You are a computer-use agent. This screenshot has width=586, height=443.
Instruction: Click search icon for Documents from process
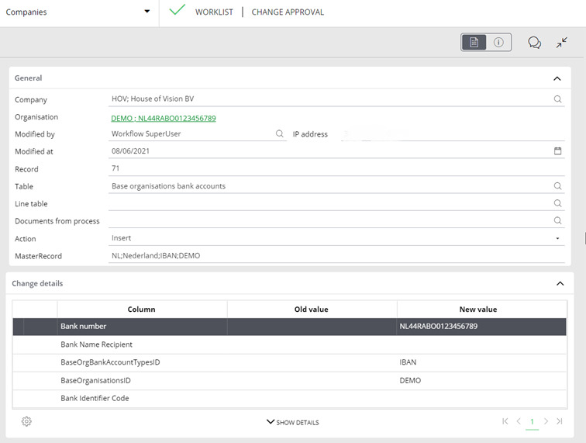pos(557,221)
